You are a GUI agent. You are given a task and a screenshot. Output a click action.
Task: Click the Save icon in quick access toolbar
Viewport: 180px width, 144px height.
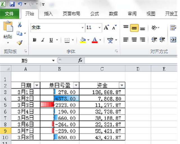coord(12,4)
